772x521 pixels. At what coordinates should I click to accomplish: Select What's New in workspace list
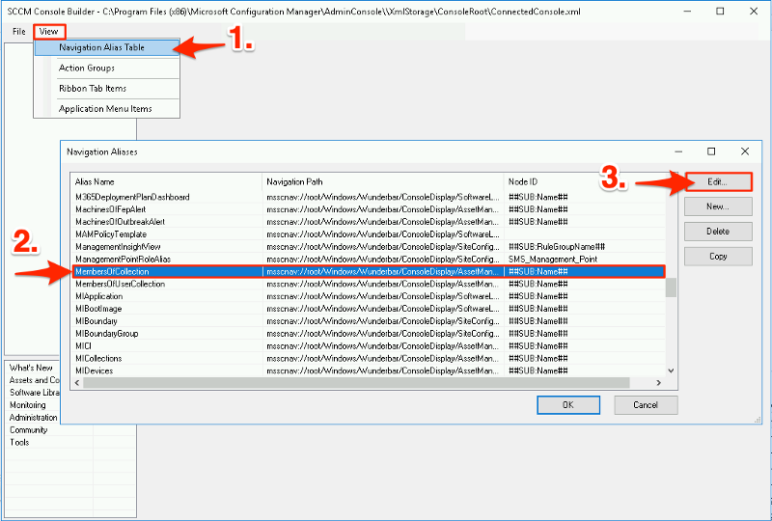pyautogui.click(x=32, y=368)
